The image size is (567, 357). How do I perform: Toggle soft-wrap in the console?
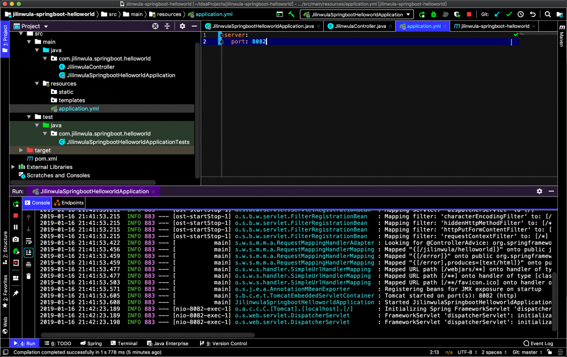pos(28,240)
